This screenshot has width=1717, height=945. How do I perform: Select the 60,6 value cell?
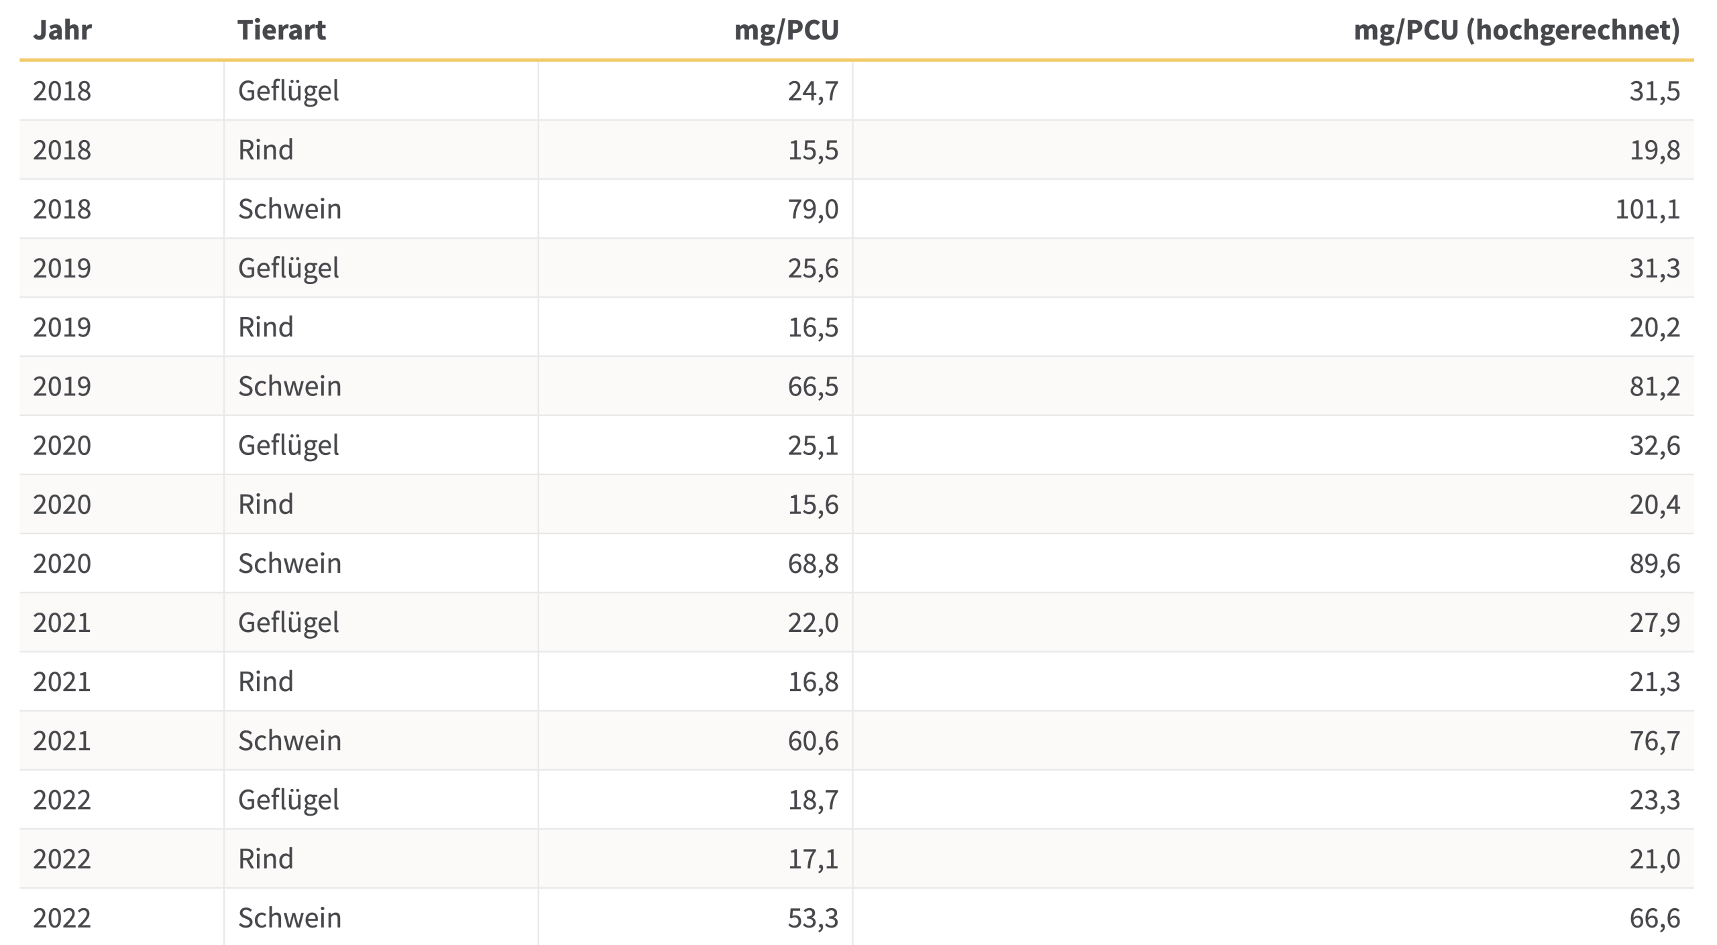click(x=812, y=741)
